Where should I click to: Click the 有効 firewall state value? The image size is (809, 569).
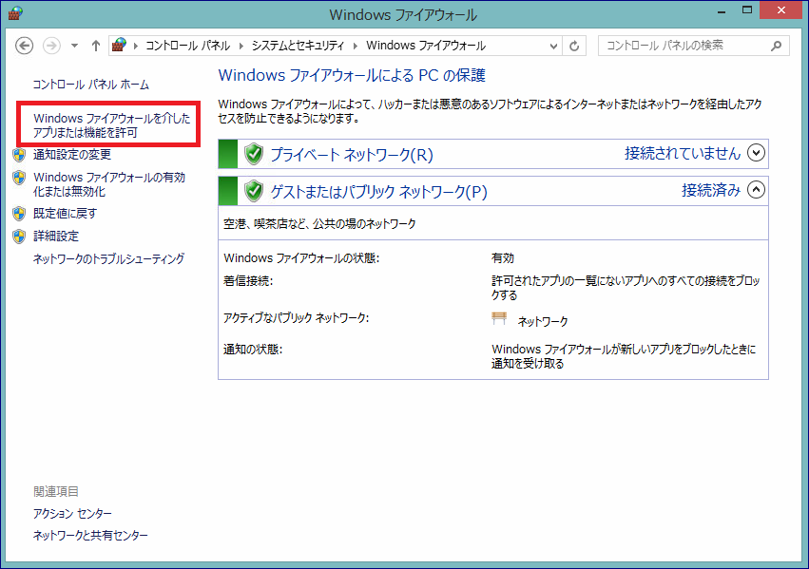click(x=503, y=257)
